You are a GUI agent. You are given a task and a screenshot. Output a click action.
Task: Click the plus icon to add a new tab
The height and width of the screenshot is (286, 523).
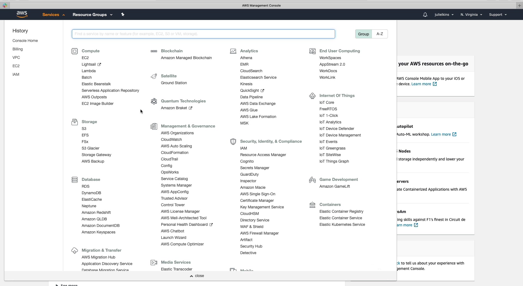(x=519, y=5)
